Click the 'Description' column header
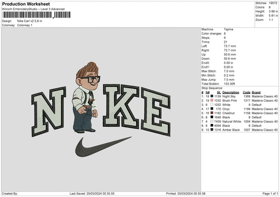Viewport: 280px width, 197px height. [x=231, y=92]
